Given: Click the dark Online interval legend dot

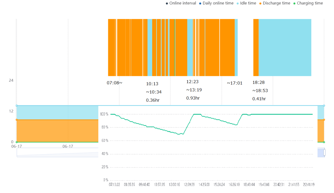Looking at the screenshot, I should 167,3.
